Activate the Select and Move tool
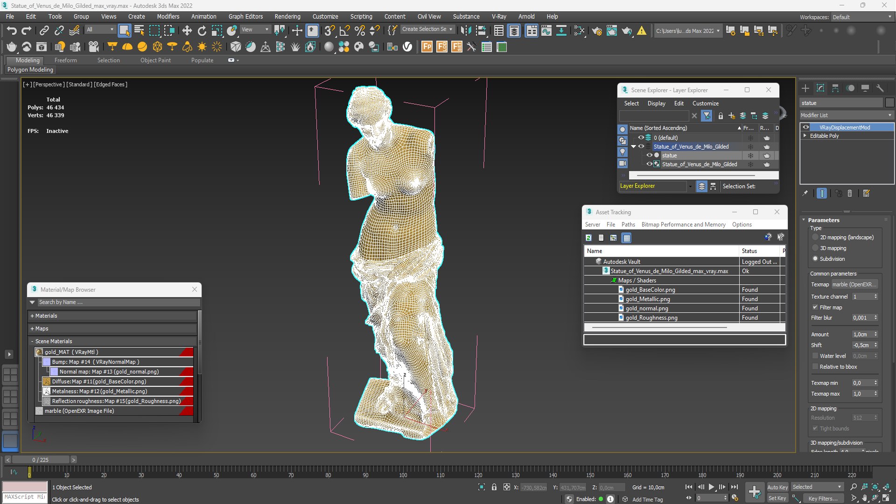The width and height of the screenshot is (896, 504). tap(187, 31)
